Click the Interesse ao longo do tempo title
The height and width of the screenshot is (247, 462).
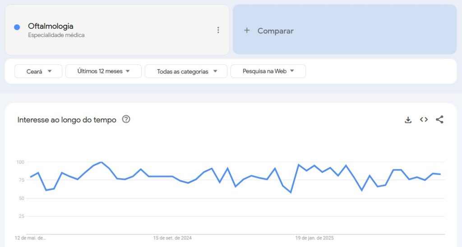tap(67, 120)
